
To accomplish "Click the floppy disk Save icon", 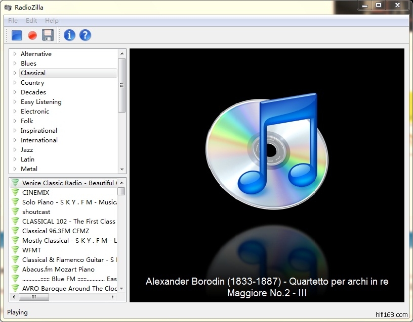I will click(48, 35).
